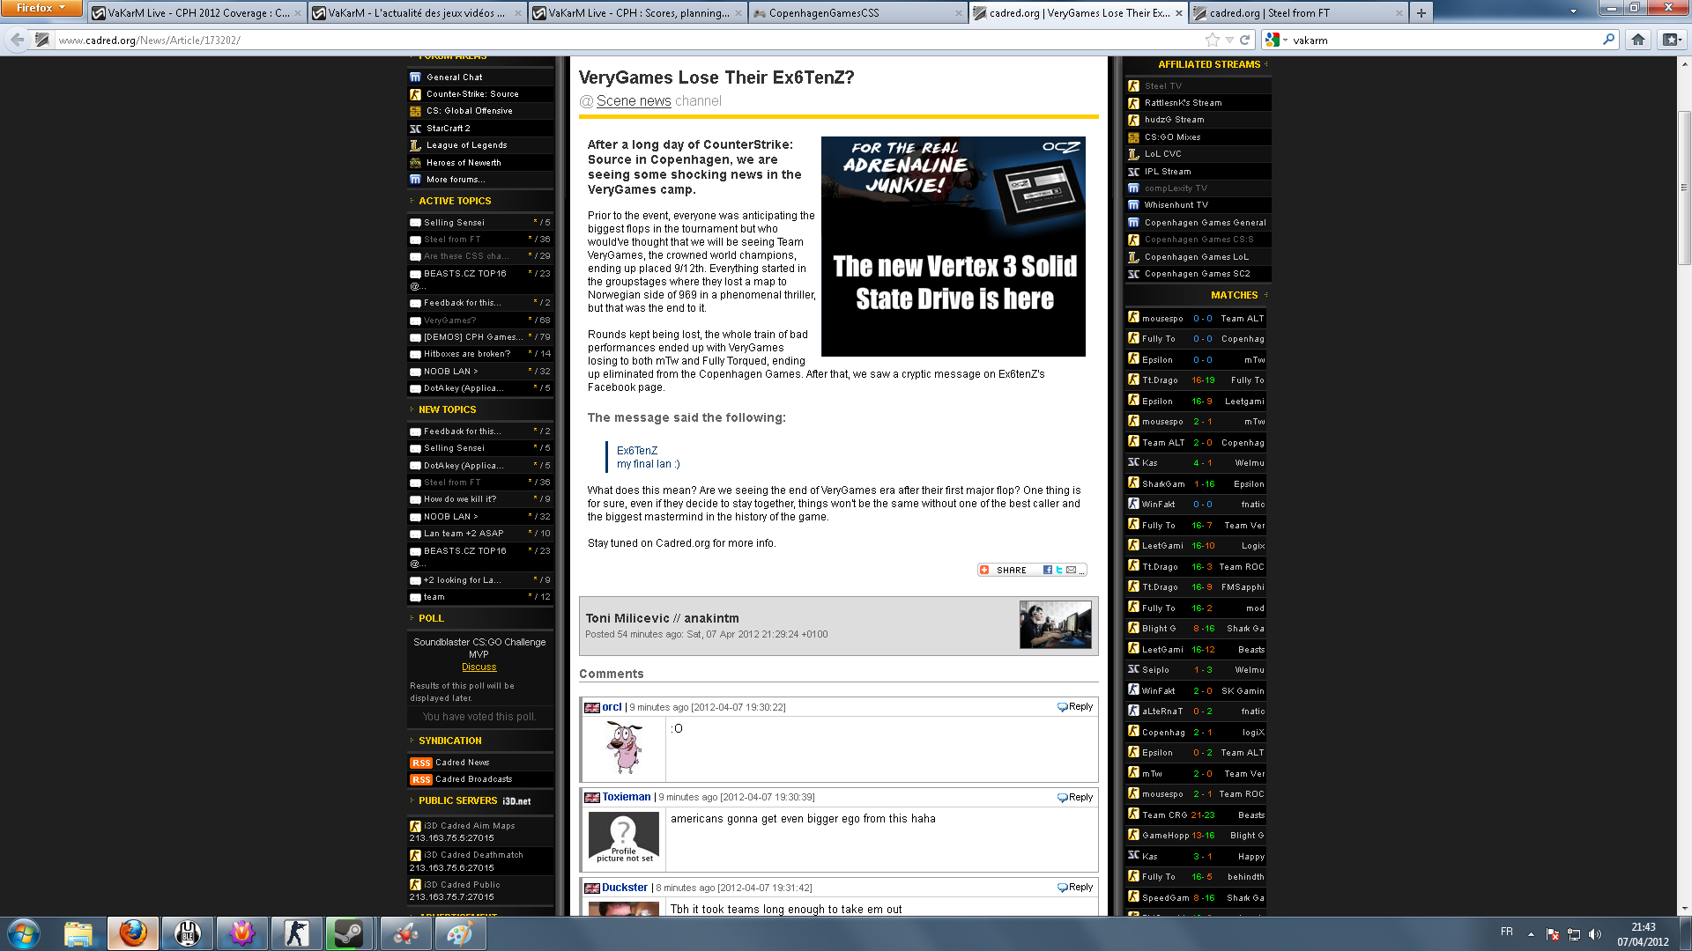Image resolution: width=1692 pixels, height=951 pixels.
Task: Open the Firefox home page button
Action: (x=1637, y=40)
